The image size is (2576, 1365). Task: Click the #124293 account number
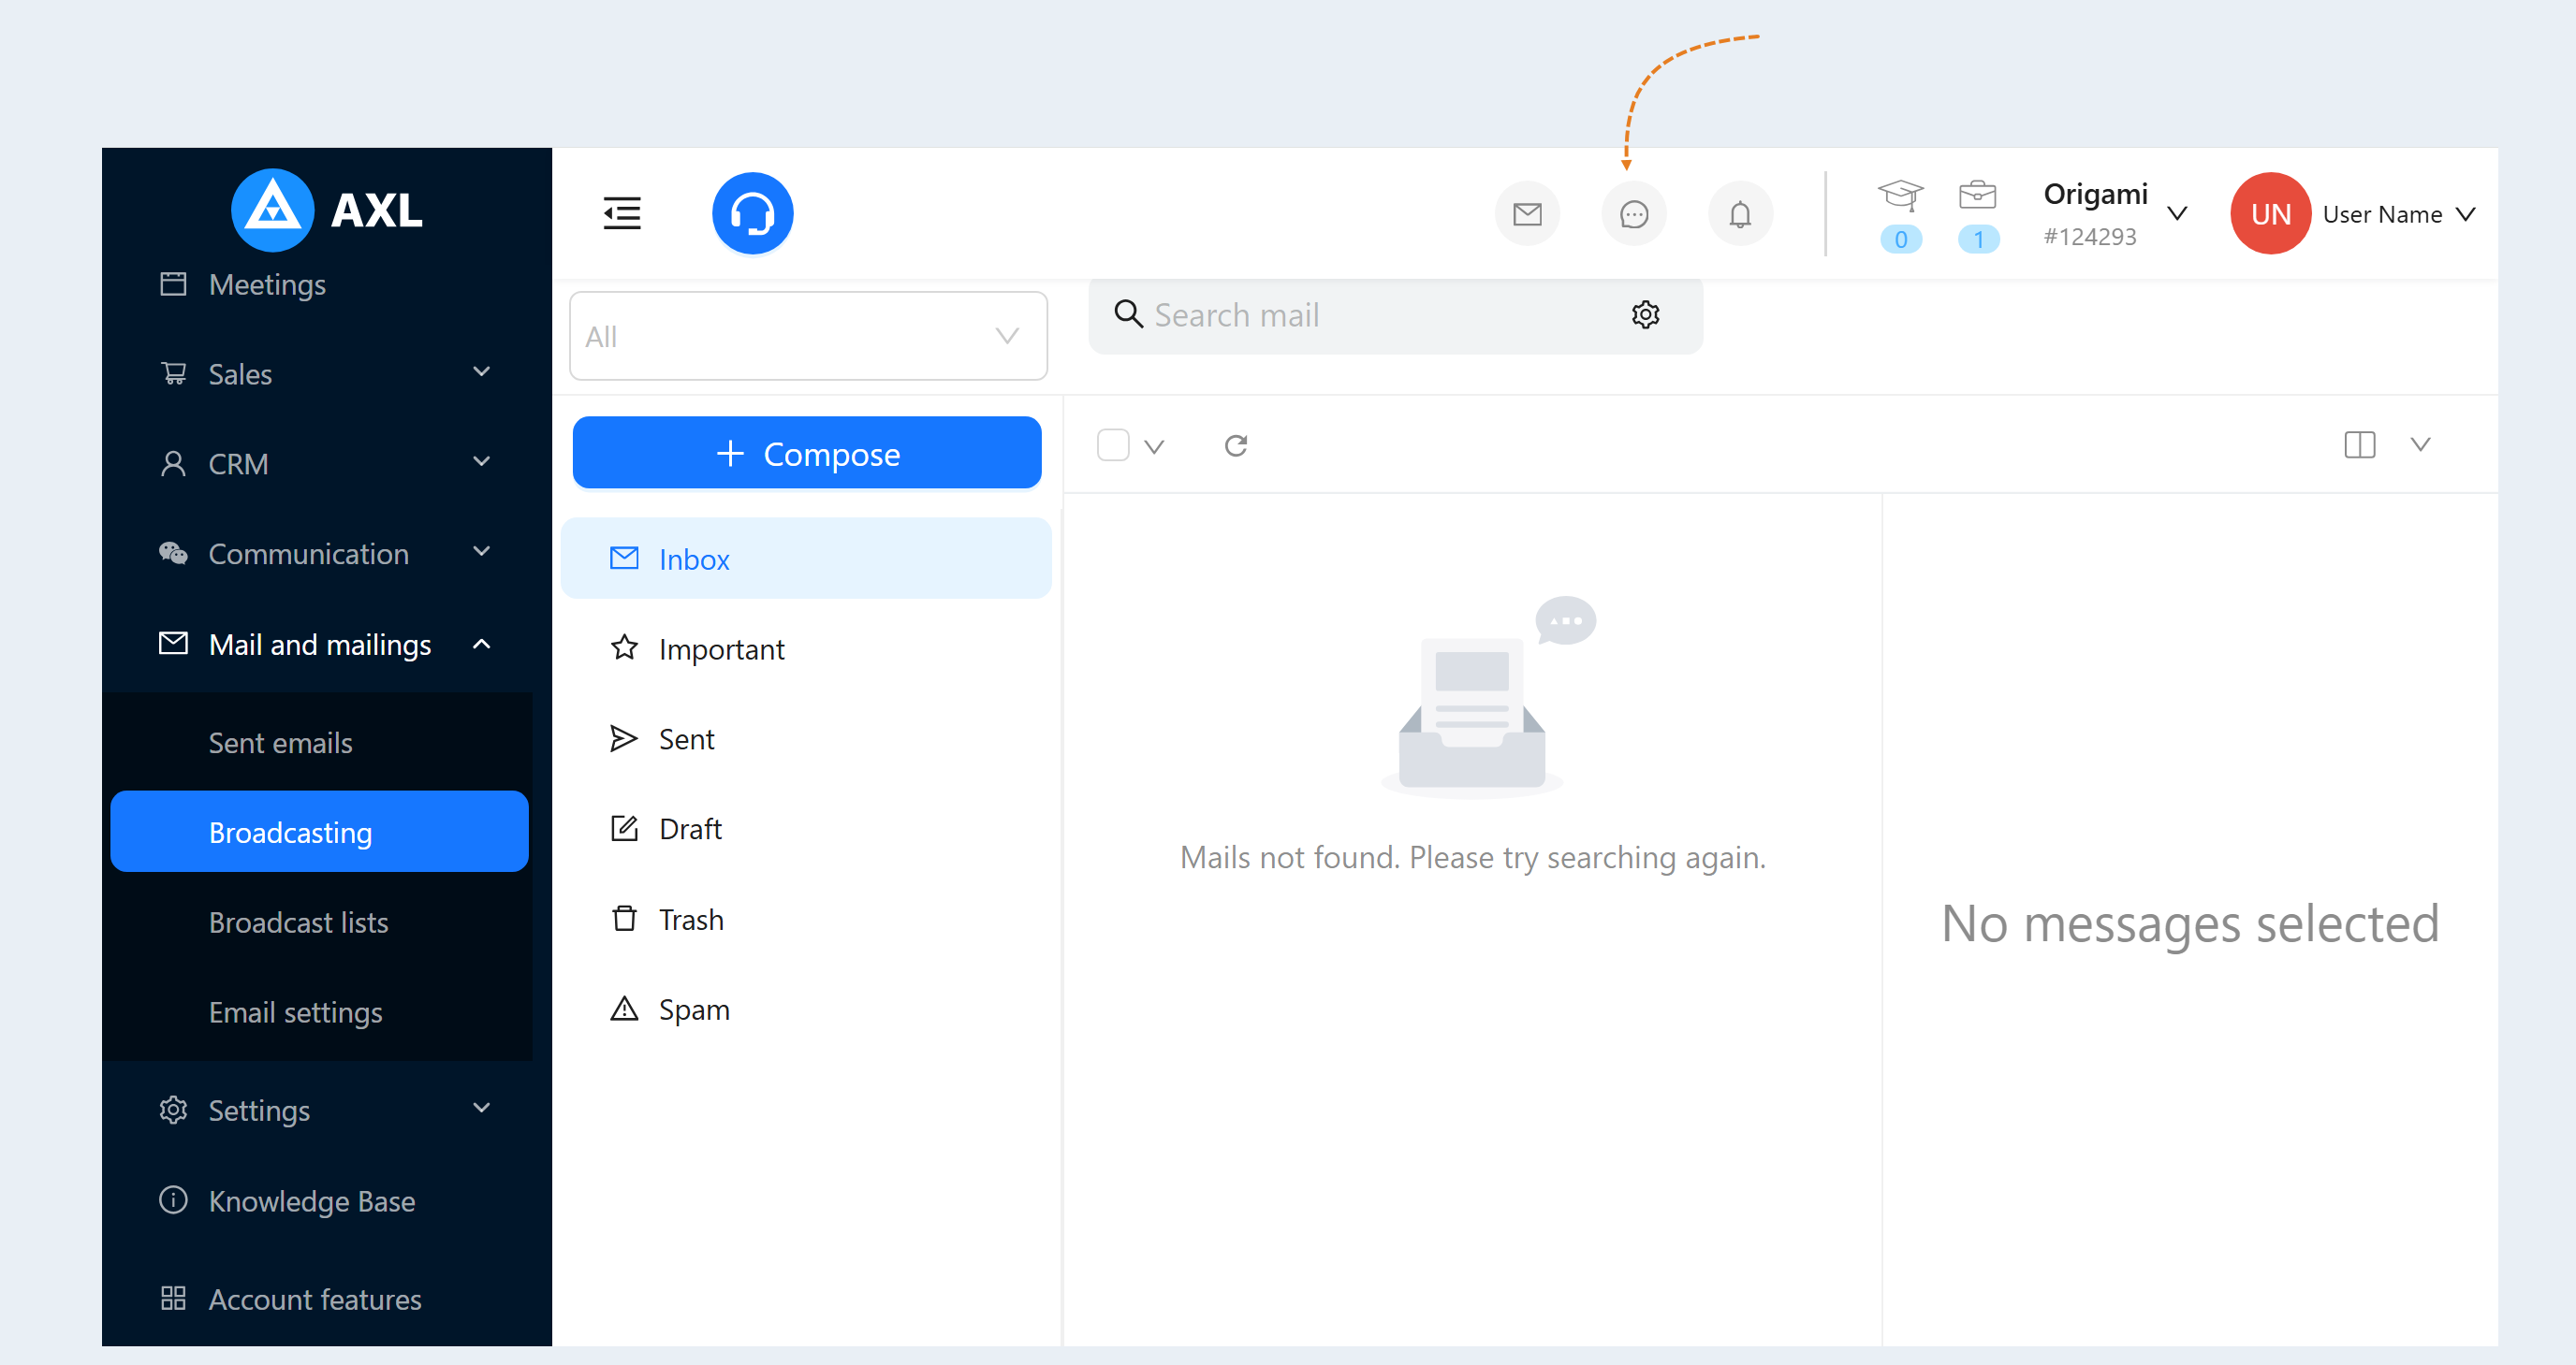coord(2090,237)
